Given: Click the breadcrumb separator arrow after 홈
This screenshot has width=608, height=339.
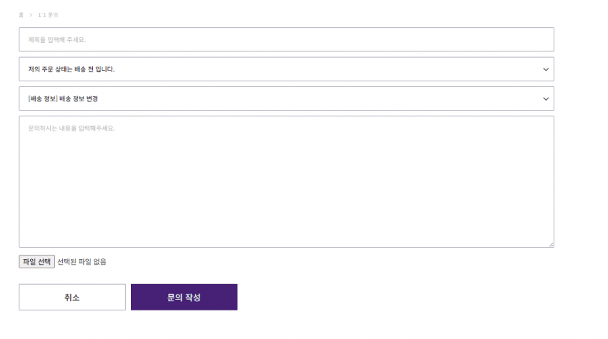Looking at the screenshot, I should click(x=30, y=14).
